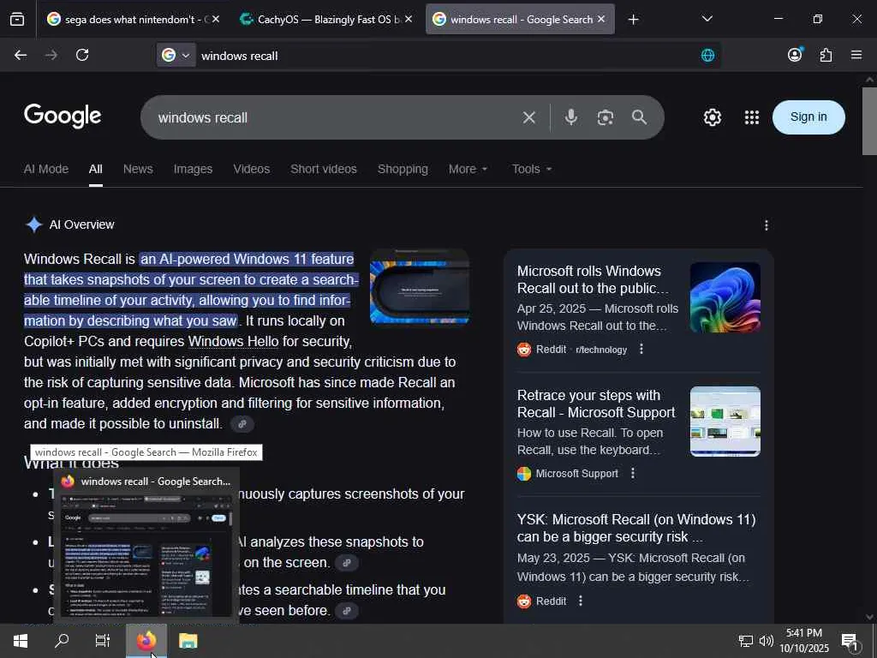Image resolution: width=877 pixels, height=658 pixels.
Task: Open network status tray icon
Action: click(x=746, y=641)
